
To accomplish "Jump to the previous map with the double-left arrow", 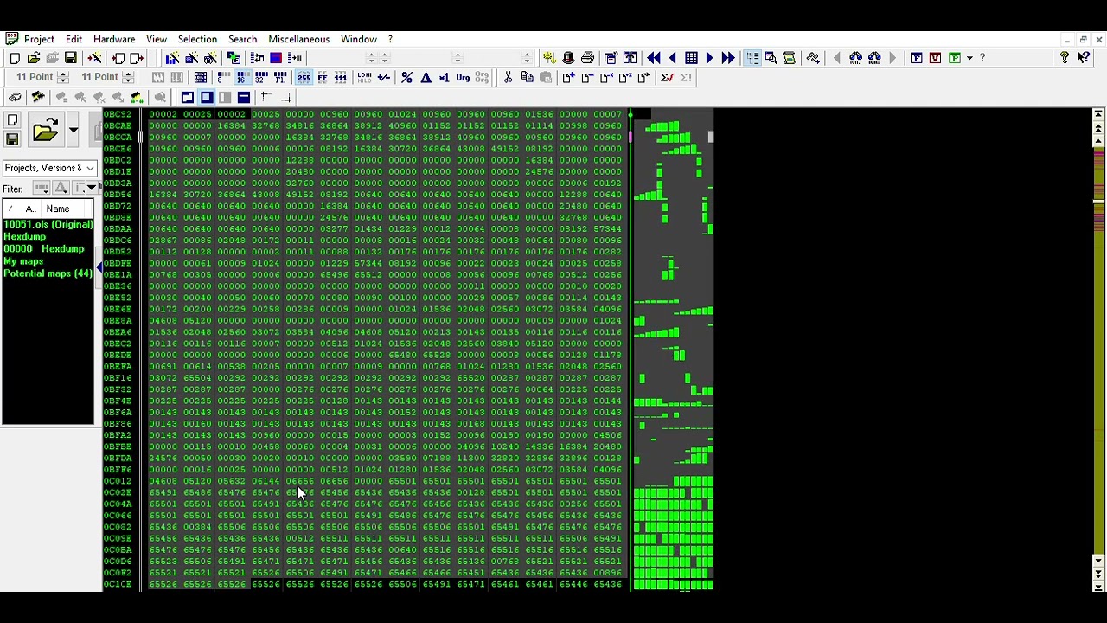I will pos(653,58).
